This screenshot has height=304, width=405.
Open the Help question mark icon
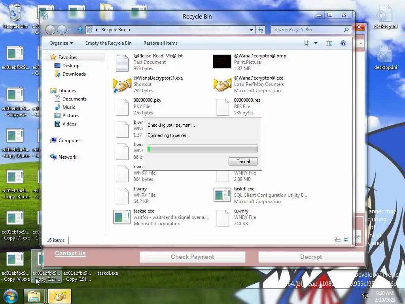click(343, 43)
